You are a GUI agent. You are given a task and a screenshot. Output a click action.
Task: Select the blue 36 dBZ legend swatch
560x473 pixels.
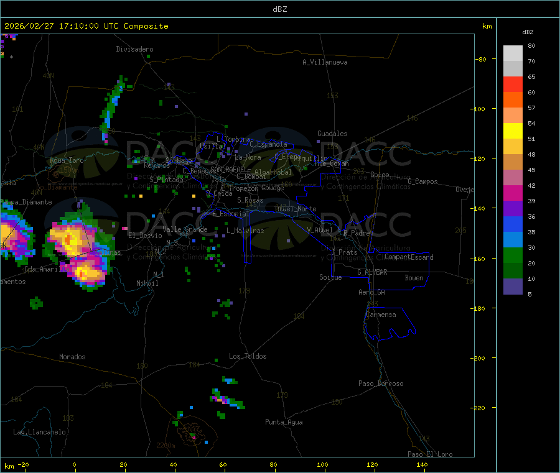point(513,224)
